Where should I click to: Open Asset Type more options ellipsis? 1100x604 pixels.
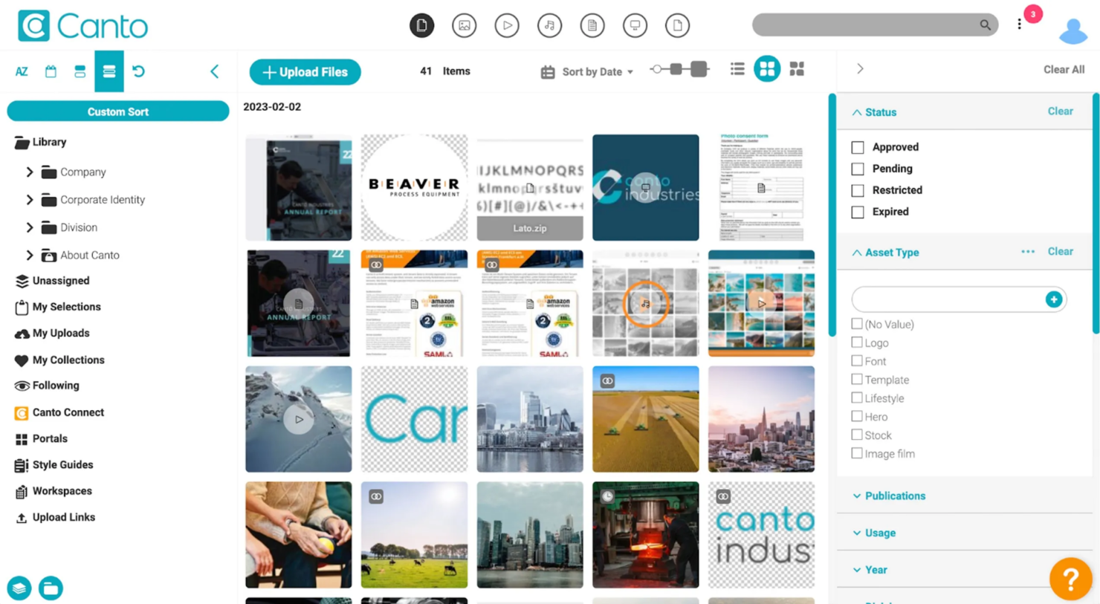point(1028,252)
